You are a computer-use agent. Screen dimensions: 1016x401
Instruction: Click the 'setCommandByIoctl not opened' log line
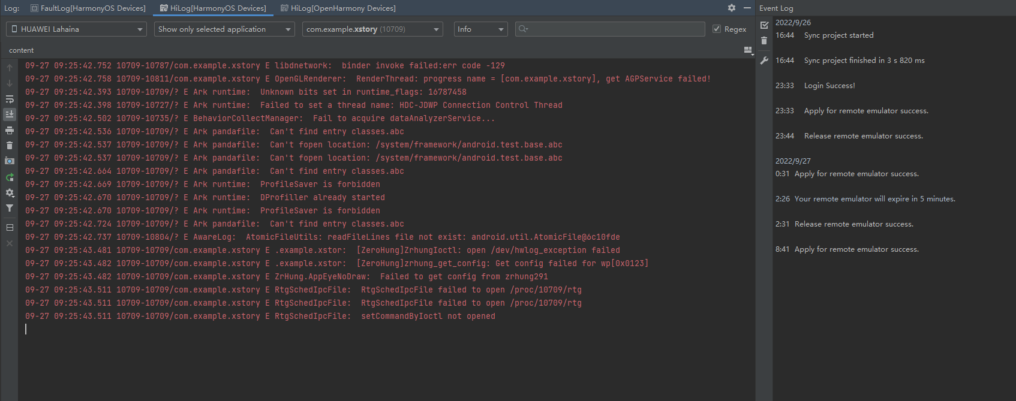260,316
